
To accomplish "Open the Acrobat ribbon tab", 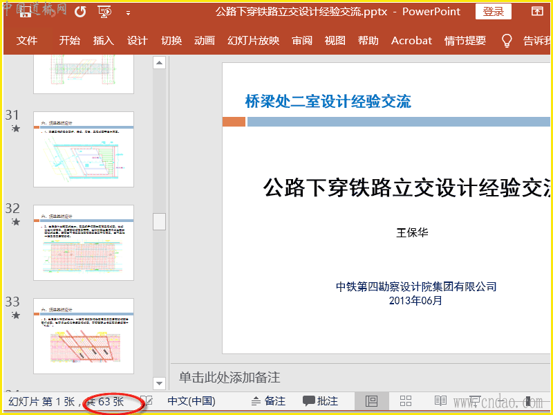I will pos(411,41).
